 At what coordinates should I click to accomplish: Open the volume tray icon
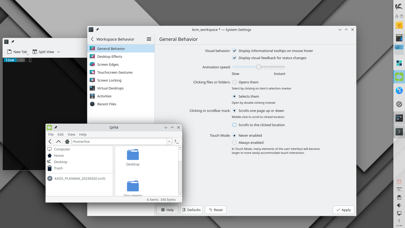pyautogui.click(x=399, y=205)
